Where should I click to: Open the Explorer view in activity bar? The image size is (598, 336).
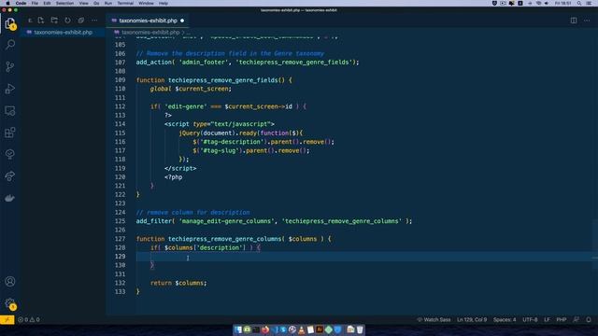[10, 23]
